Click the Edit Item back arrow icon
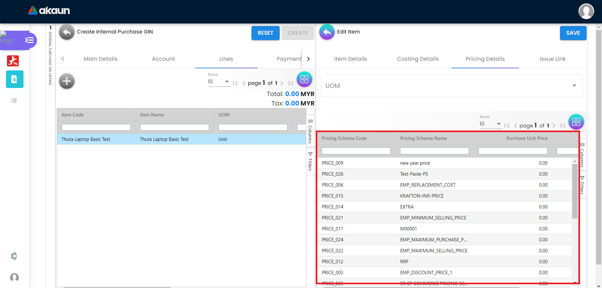Viewport: 602px width, 288px height. click(327, 32)
